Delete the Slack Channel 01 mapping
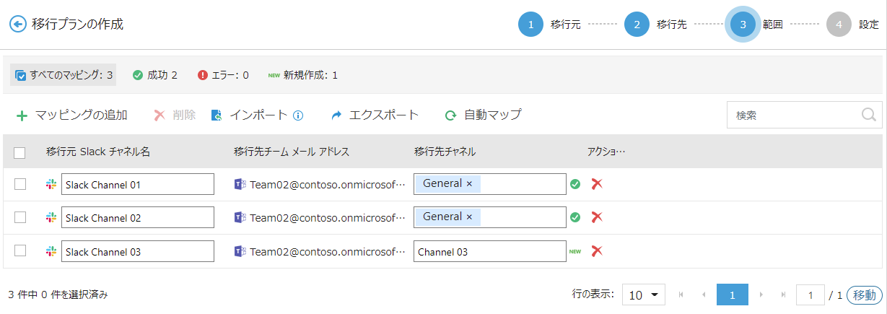This screenshot has width=887, height=314. (x=597, y=184)
